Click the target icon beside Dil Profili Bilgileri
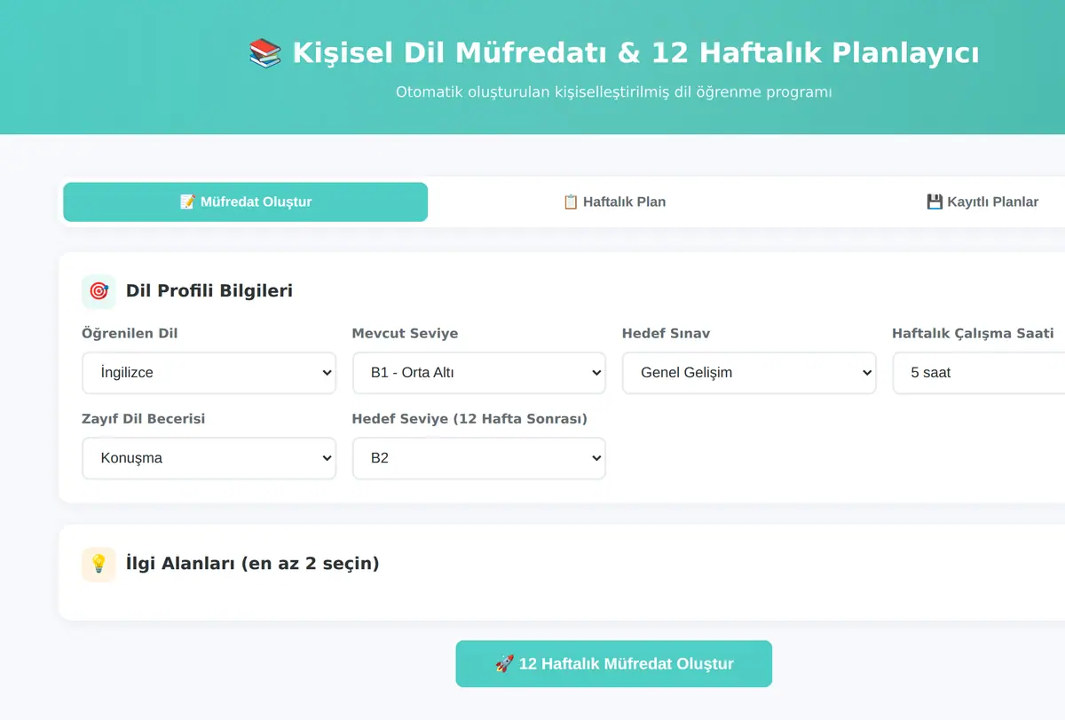The height and width of the screenshot is (720, 1065). tap(99, 291)
